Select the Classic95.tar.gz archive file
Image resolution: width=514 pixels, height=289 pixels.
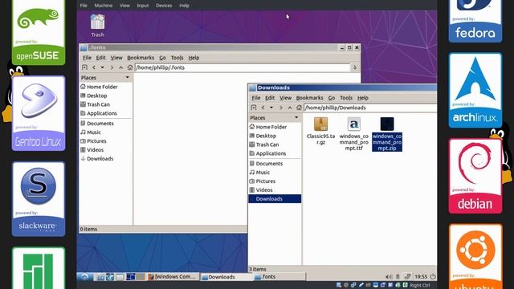[321, 131]
